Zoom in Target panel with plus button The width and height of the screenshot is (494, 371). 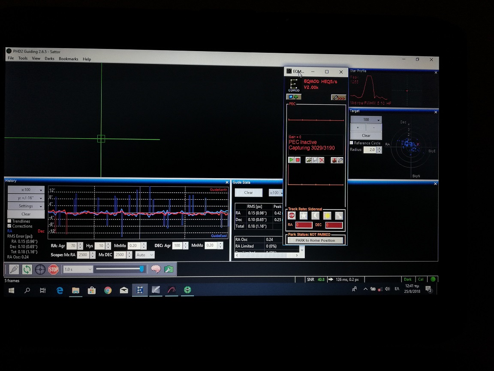point(358,128)
